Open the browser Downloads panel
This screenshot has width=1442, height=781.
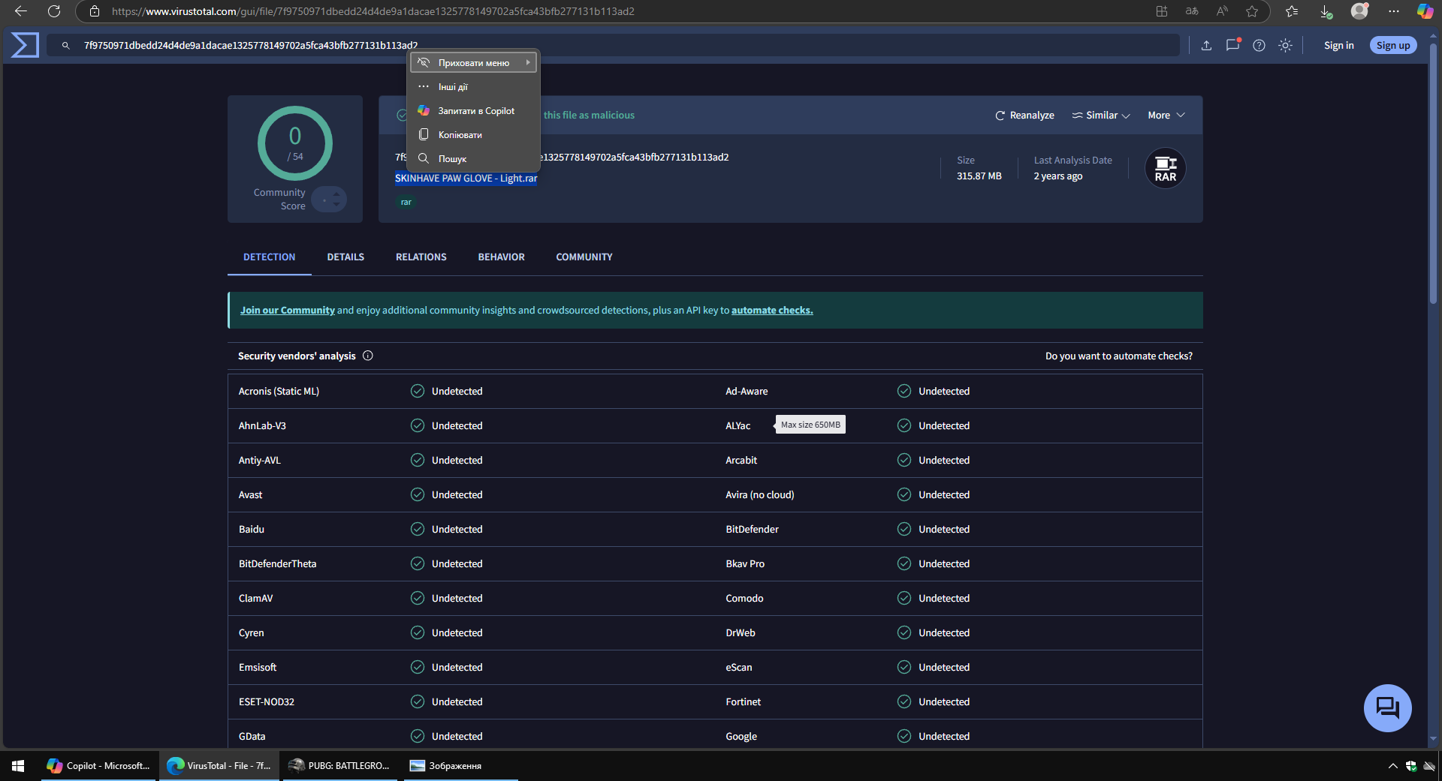(1326, 11)
